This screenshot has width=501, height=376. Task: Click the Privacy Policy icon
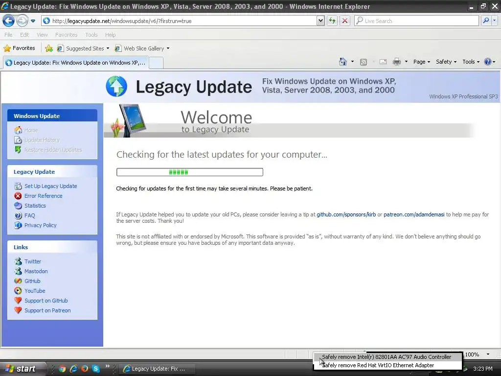(x=18, y=225)
